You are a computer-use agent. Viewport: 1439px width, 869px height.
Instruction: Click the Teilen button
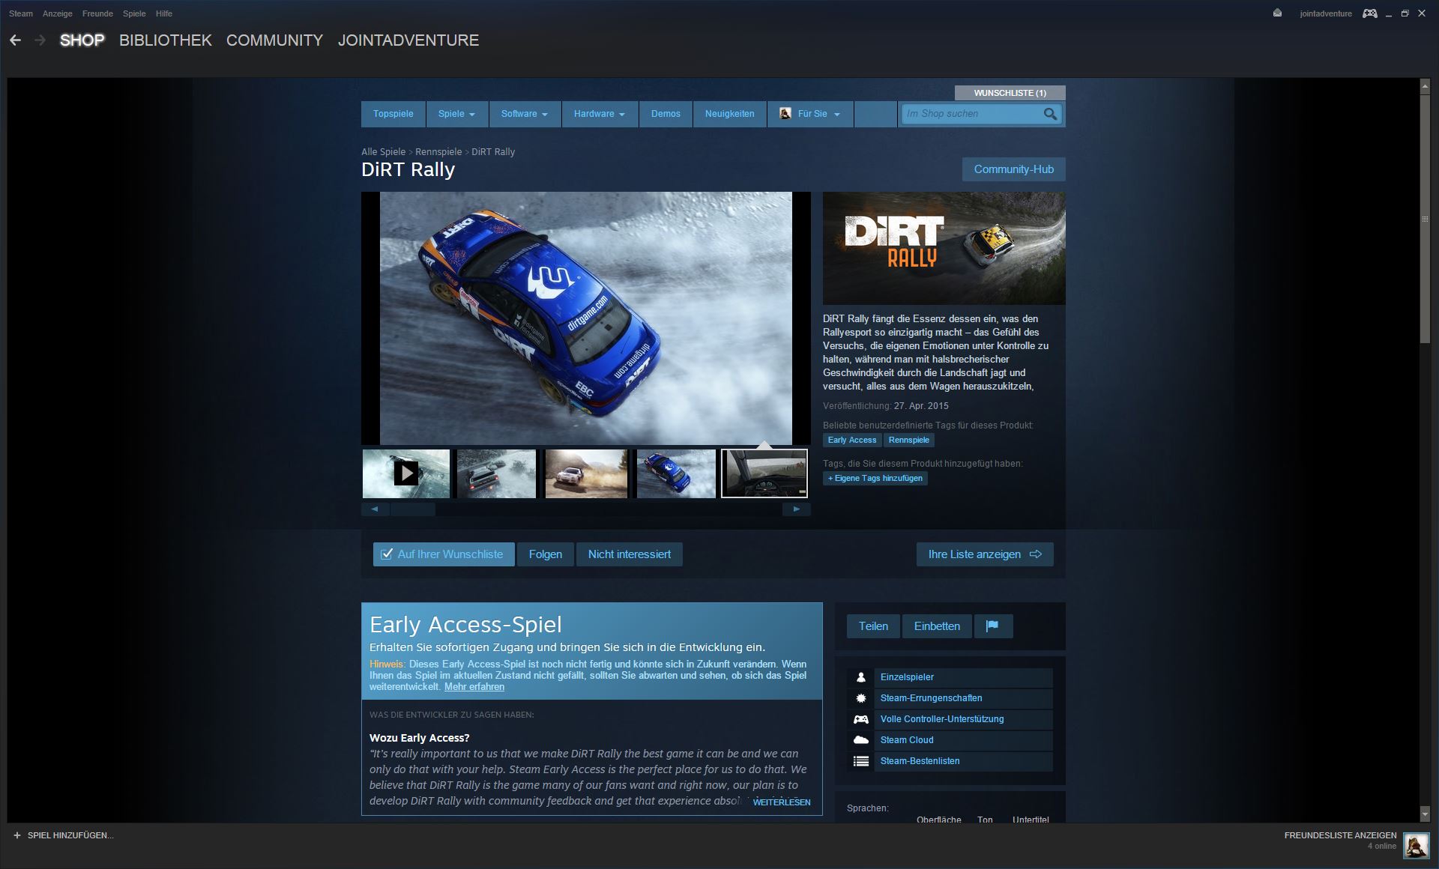pos(873,626)
